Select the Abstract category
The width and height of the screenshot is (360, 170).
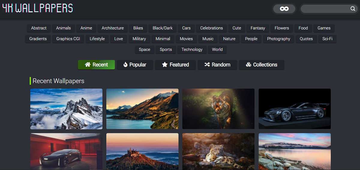[x=39, y=28]
